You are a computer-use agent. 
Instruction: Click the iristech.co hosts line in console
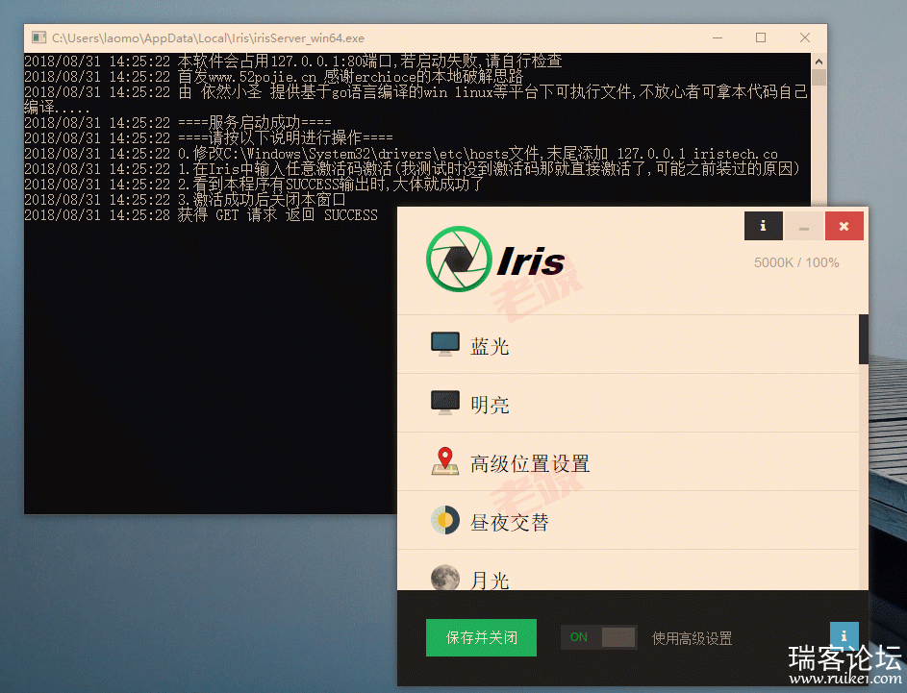(x=401, y=153)
